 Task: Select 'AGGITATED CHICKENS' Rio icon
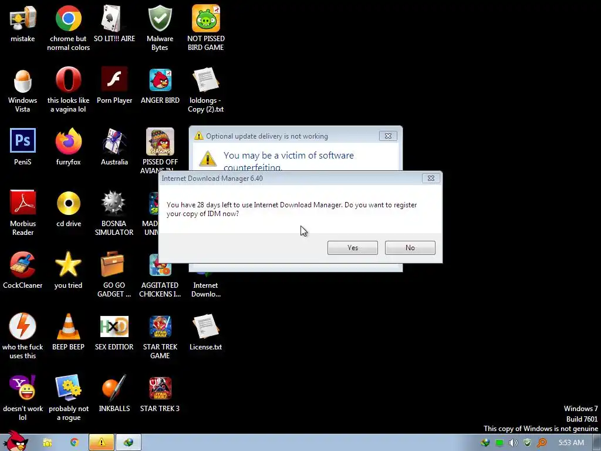click(x=160, y=275)
